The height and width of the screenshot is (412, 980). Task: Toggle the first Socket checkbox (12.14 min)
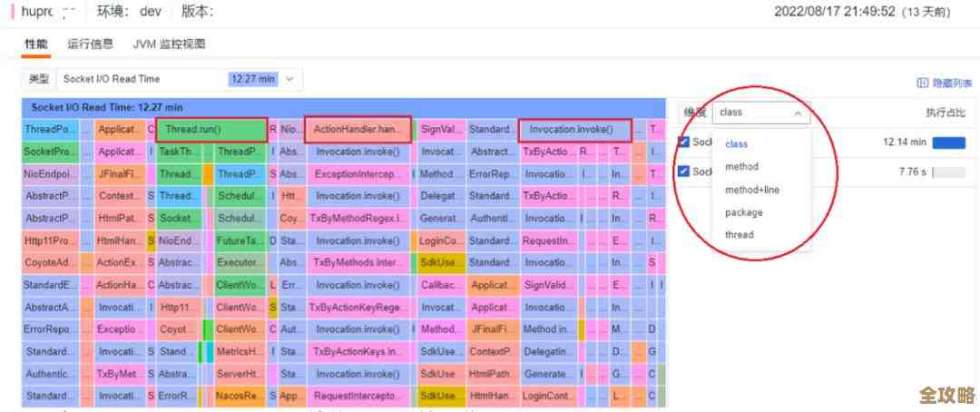coord(684,142)
